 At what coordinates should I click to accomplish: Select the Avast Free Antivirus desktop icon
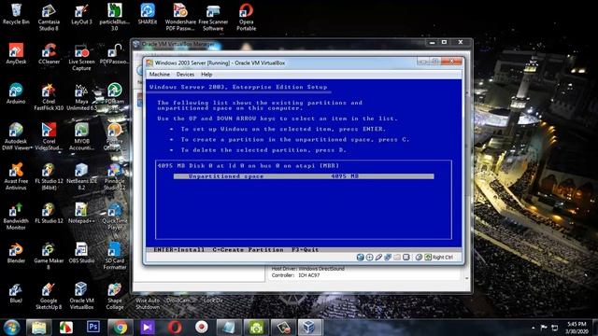[x=16, y=176]
